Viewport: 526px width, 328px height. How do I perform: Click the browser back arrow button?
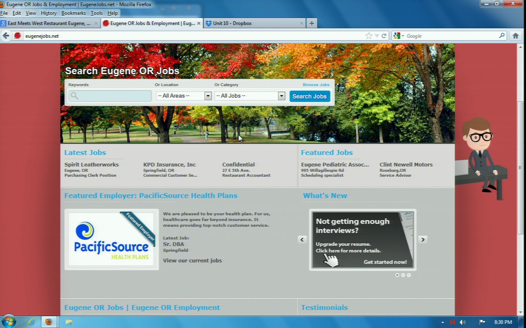point(6,36)
